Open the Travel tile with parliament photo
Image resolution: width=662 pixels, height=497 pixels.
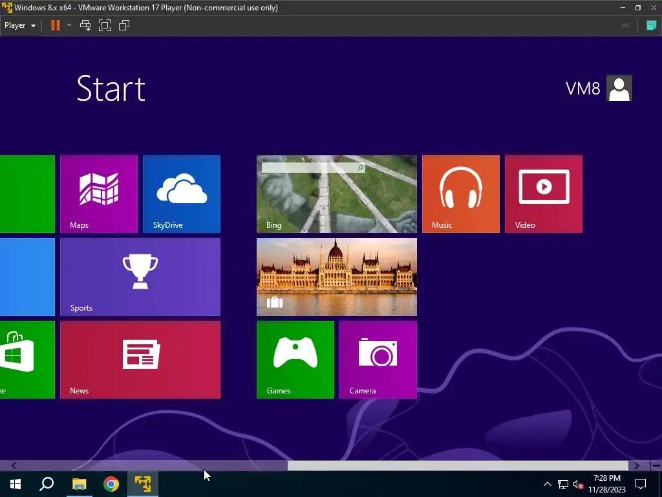pos(336,277)
